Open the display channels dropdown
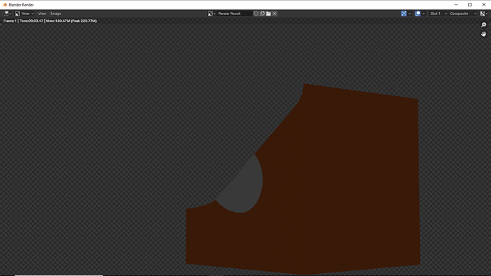 pos(484,14)
